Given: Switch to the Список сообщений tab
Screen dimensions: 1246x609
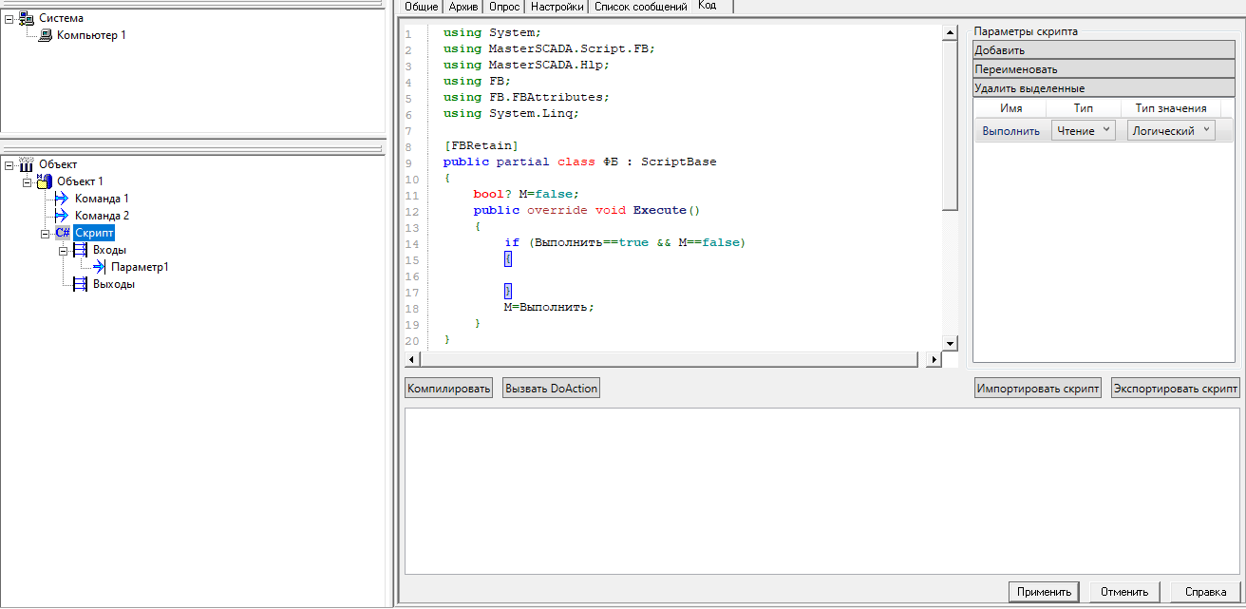Looking at the screenshot, I should 641,7.
